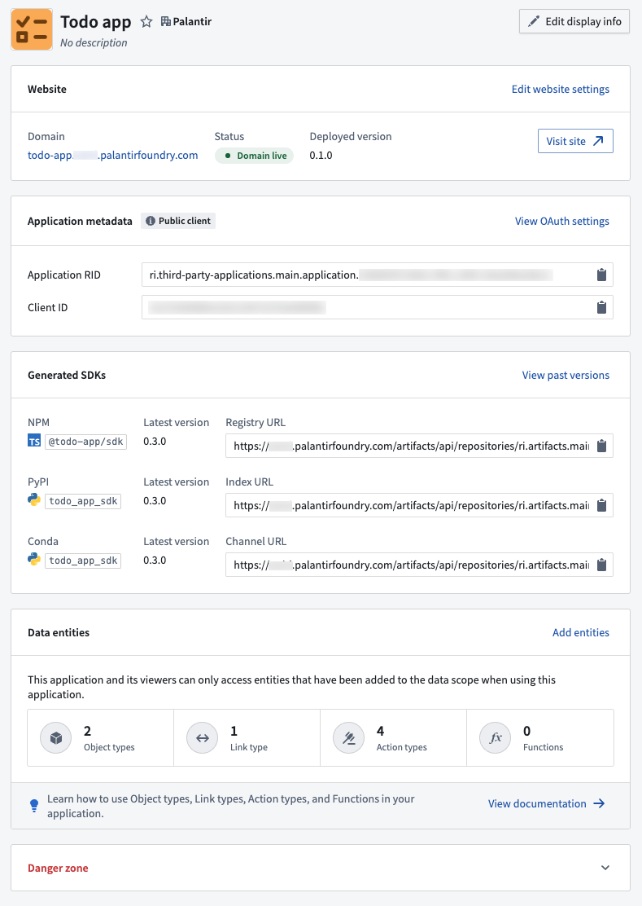Click the Todo app title
Image resolution: width=642 pixels, height=906 pixels.
point(96,22)
